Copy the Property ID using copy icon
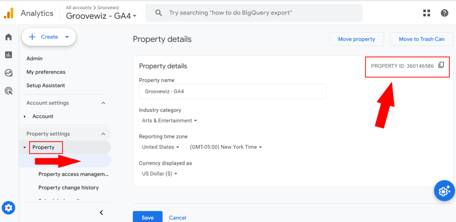 tap(441, 65)
